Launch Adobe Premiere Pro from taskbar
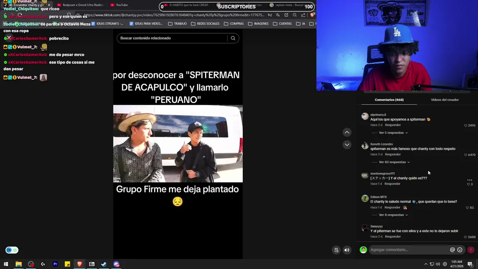 [x=55, y=264]
